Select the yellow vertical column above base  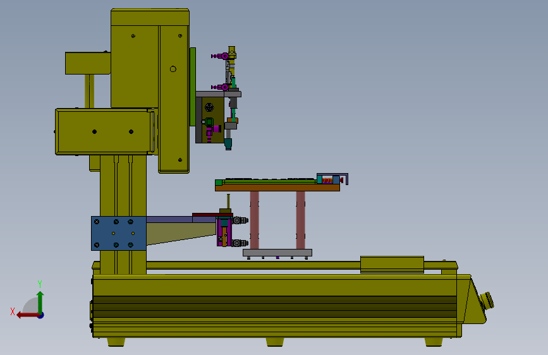coord(123,215)
